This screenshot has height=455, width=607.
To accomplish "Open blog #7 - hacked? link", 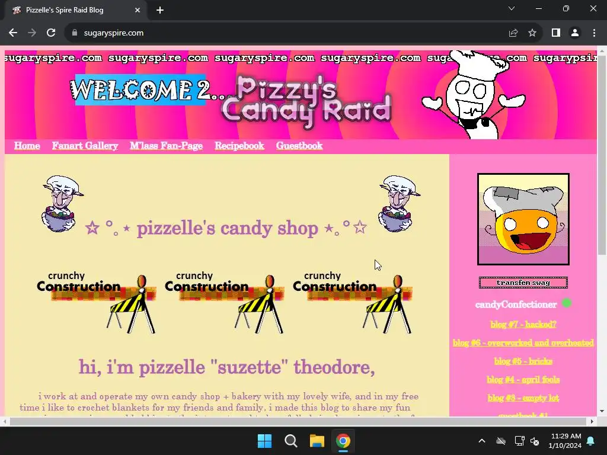I will pyautogui.click(x=523, y=324).
